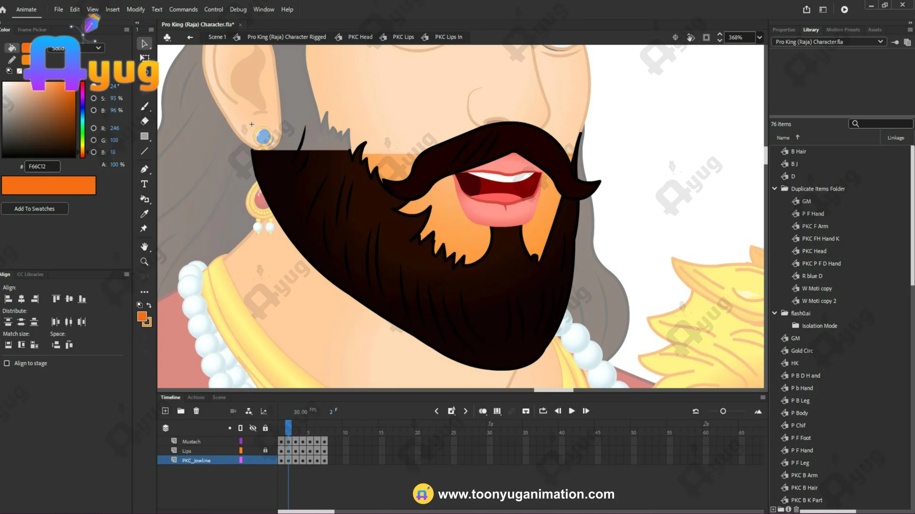
Task: Click the hex color input field
Action: pyautogui.click(x=42, y=166)
